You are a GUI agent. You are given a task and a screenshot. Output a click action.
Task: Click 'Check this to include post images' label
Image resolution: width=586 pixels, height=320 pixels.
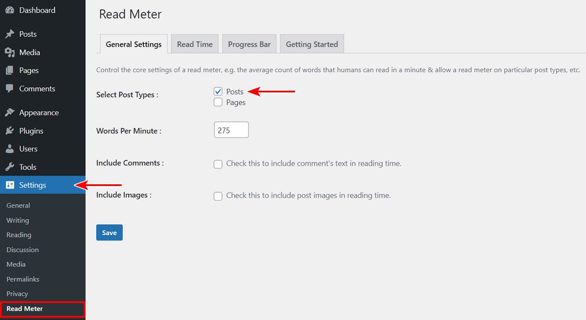click(308, 195)
